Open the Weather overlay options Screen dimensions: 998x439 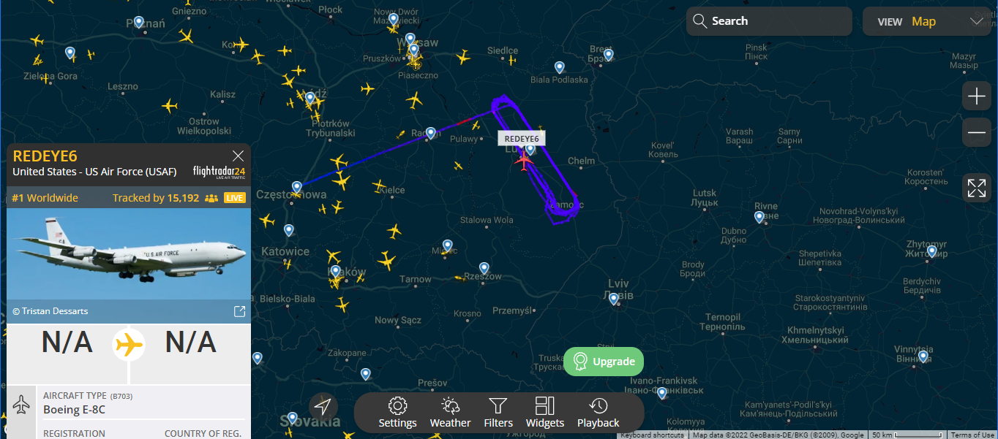[450, 413]
